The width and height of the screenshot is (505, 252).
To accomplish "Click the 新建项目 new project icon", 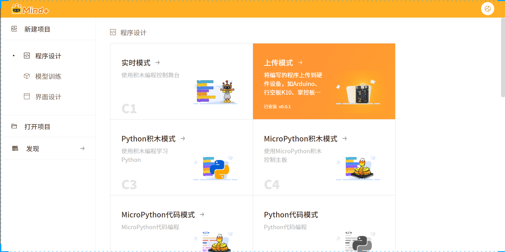I will (x=14, y=29).
